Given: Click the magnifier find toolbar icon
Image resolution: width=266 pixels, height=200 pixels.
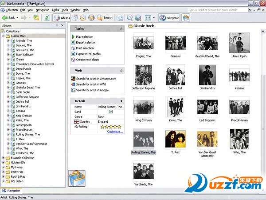Looking at the screenshot, I should coord(130,18).
